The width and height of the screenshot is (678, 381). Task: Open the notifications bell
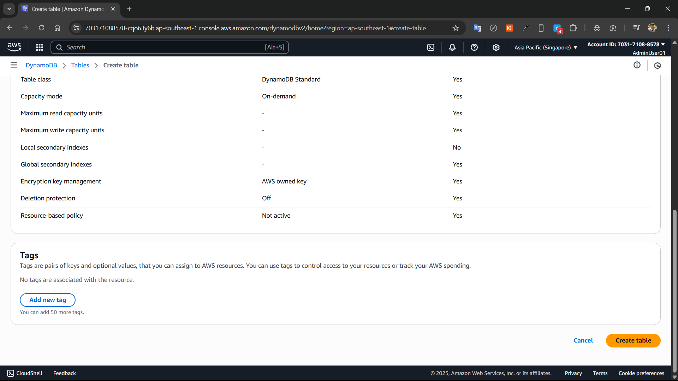tap(452, 47)
